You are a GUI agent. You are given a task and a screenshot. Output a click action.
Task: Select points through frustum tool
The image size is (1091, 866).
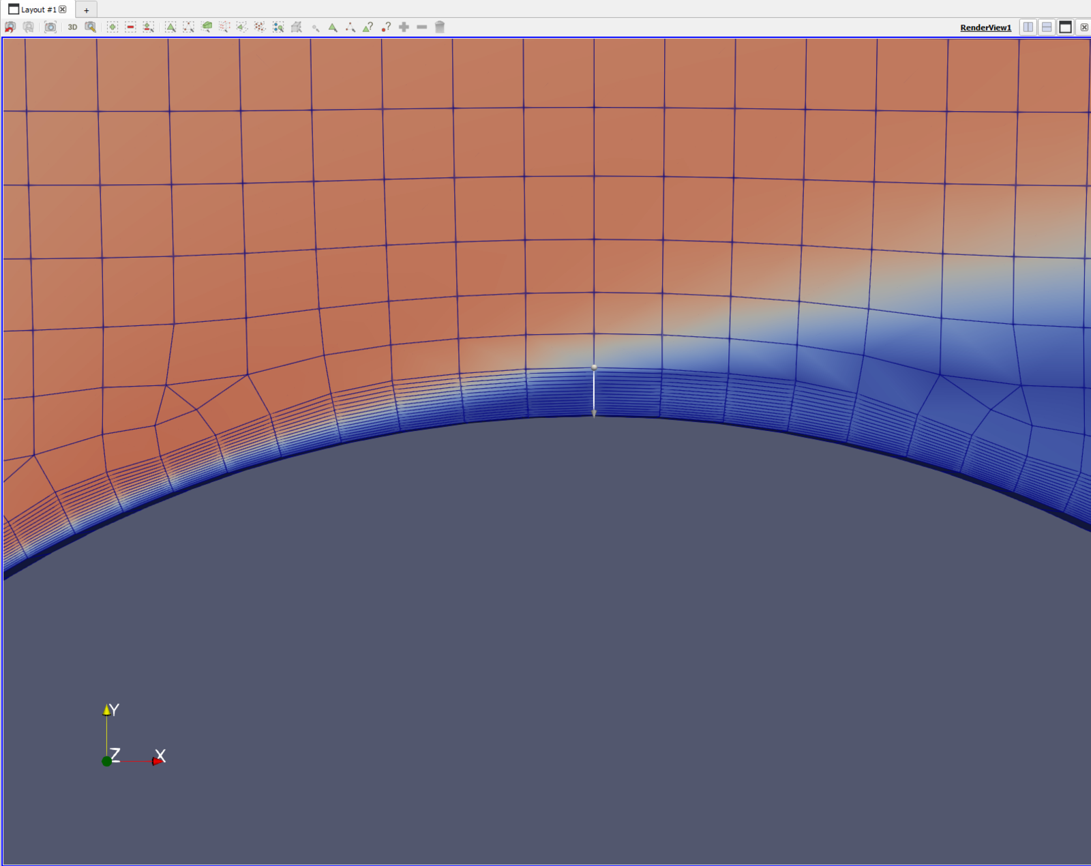click(x=224, y=27)
